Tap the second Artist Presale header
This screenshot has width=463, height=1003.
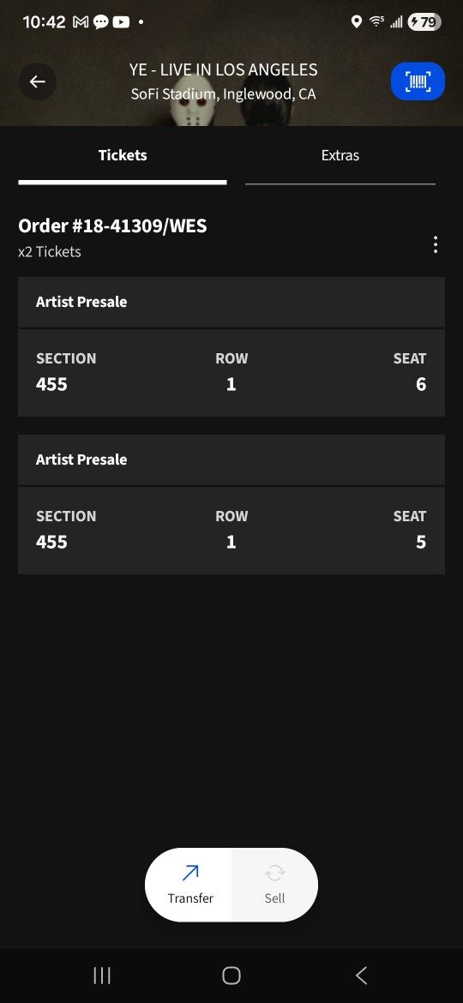(x=231, y=459)
